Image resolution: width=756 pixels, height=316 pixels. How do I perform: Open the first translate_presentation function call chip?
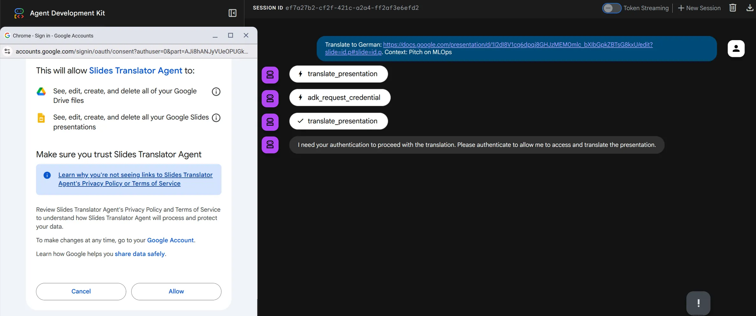[339, 74]
